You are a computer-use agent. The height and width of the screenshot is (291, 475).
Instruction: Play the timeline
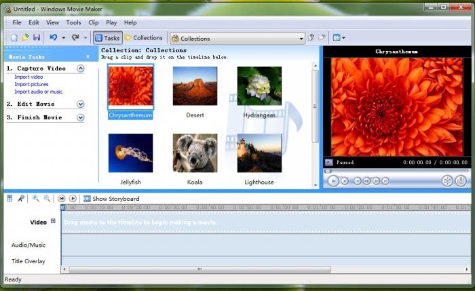(x=73, y=199)
